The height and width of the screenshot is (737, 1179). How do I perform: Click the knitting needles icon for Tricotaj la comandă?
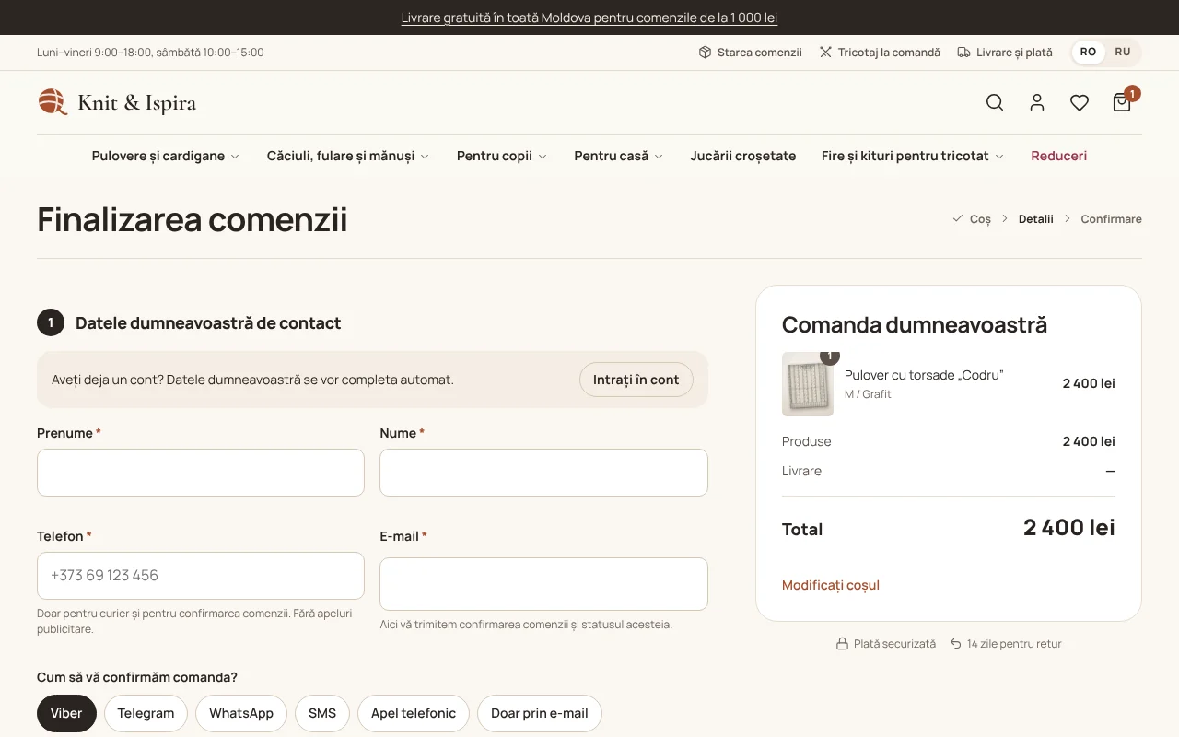(825, 53)
